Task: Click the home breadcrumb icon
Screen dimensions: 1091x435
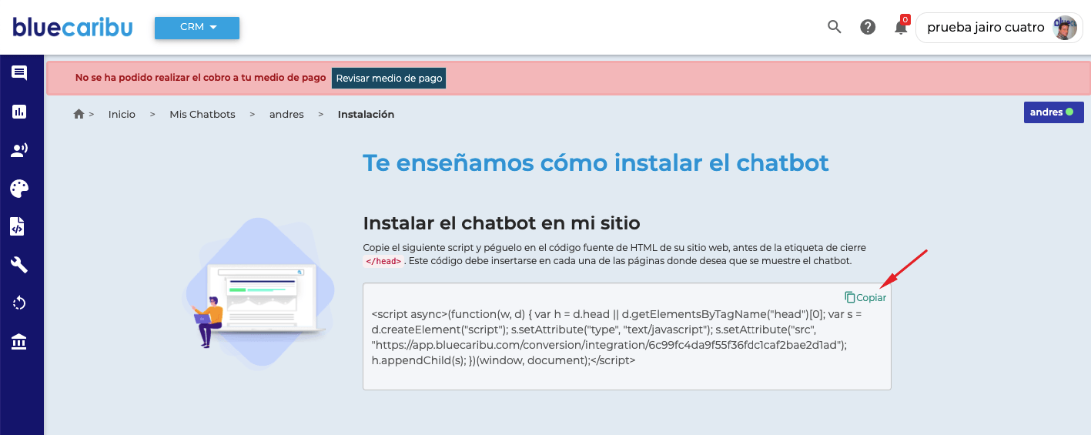Action: (79, 114)
